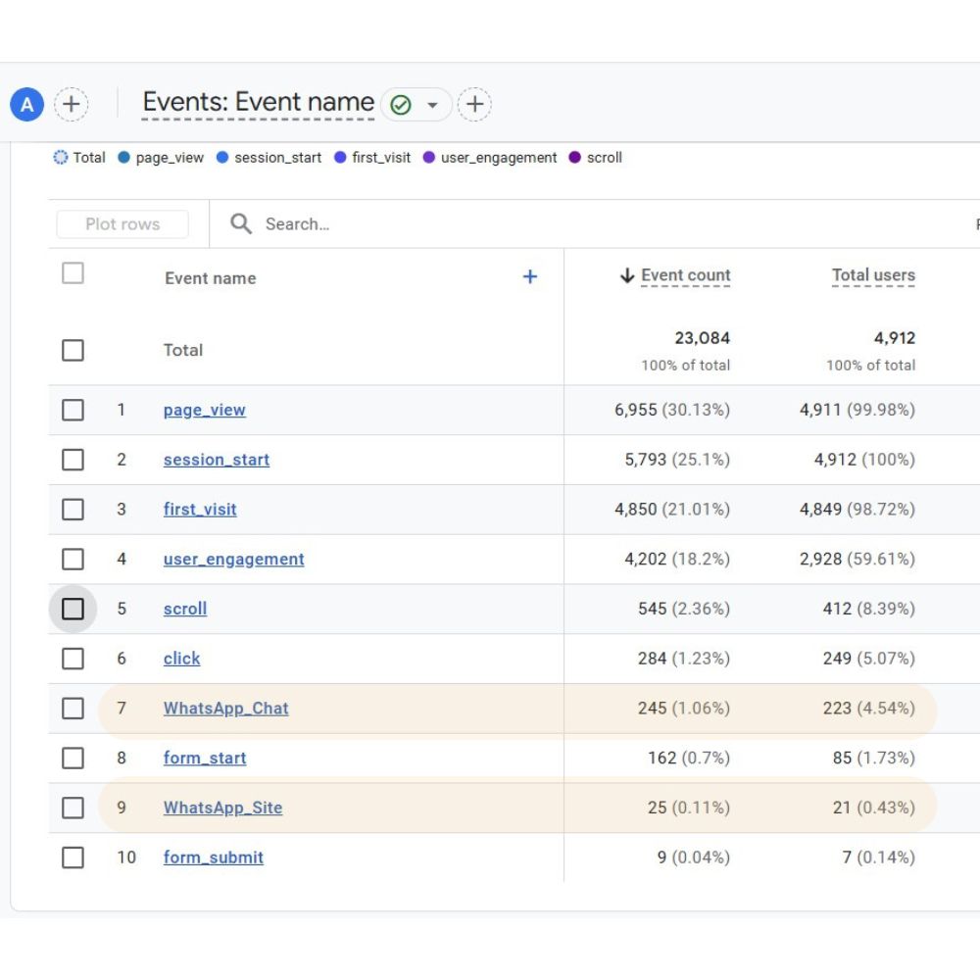Select the WhatsApp_Site row checkbox
This screenshot has height=980, width=980.
click(x=73, y=808)
